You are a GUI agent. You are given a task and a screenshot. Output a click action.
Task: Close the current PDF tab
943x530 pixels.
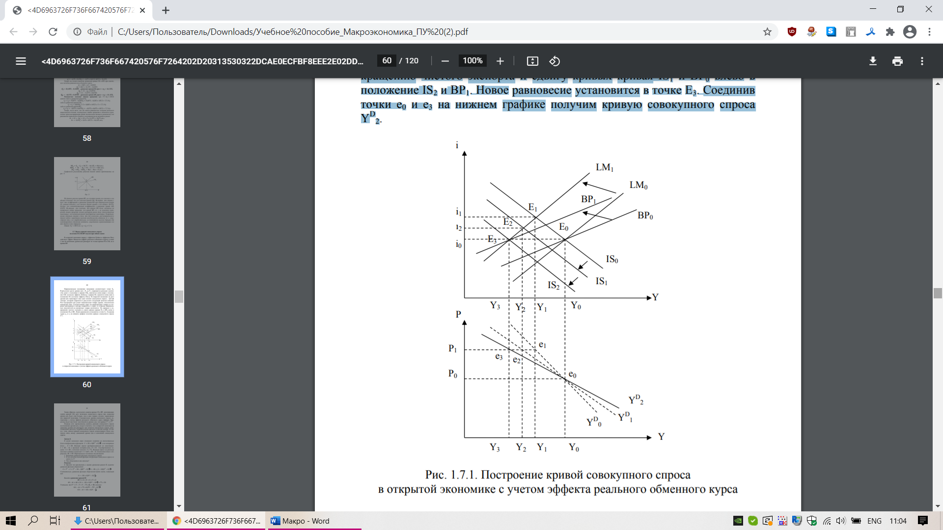(142, 10)
